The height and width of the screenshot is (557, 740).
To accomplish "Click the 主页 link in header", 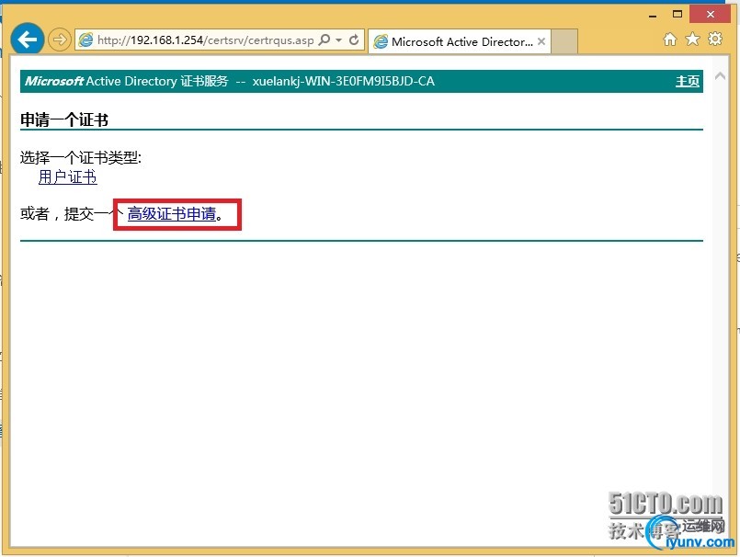I will click(x=688, y=81).
